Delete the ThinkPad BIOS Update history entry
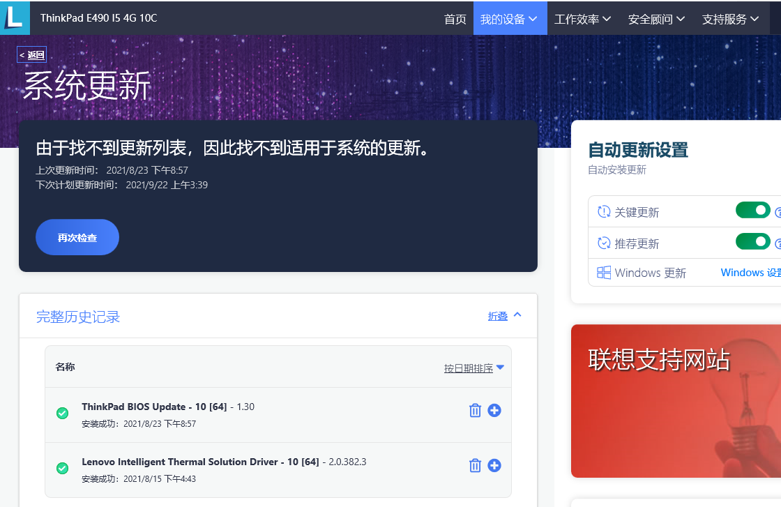The width and height of the screenshot is (781, 507). tap(475, 410)
